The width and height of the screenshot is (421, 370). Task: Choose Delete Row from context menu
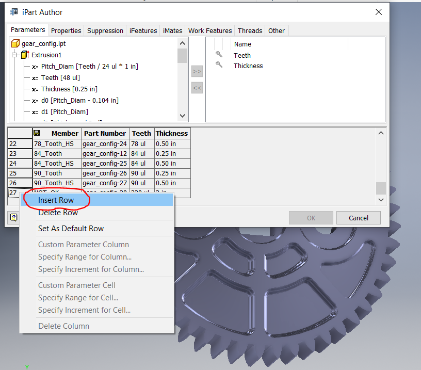[x=97, y=213]
